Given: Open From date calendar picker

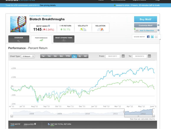Looking at the screenshot, I should (123, 56).
